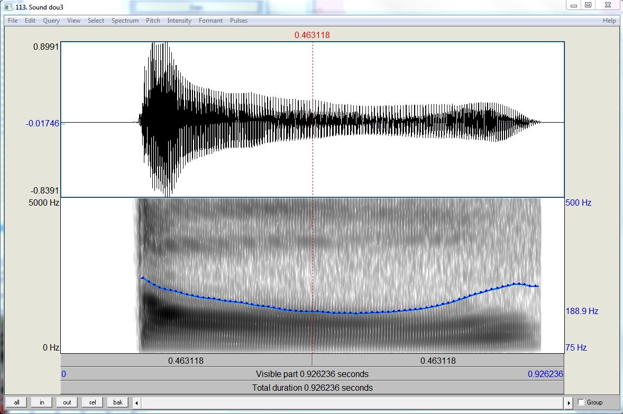The image size is (623, 414).
Task: Open the Edit menu
Action: coord(30,21)
